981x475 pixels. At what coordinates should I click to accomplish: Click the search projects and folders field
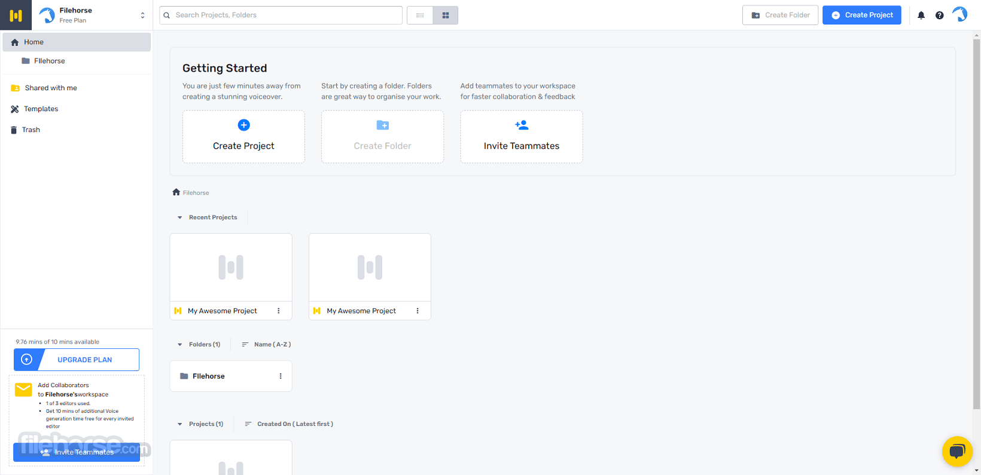click(281, 15)
